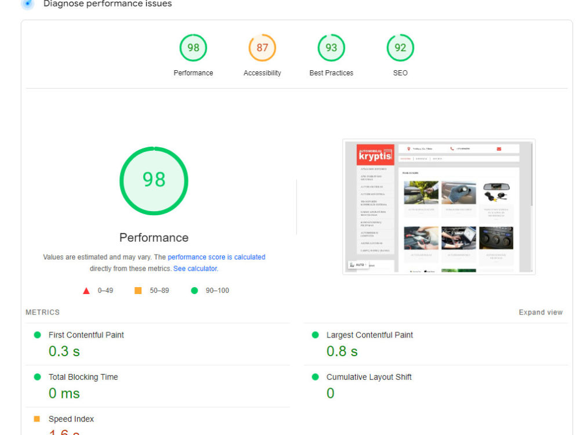580x435 pixels.
Task: Open 'performance score is calculated' link
Action: (x=216, y=257)
